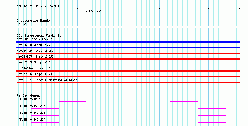Select the RefSeq Genes track title
This screenshot has height=126, width=248.
coord(28,95)
